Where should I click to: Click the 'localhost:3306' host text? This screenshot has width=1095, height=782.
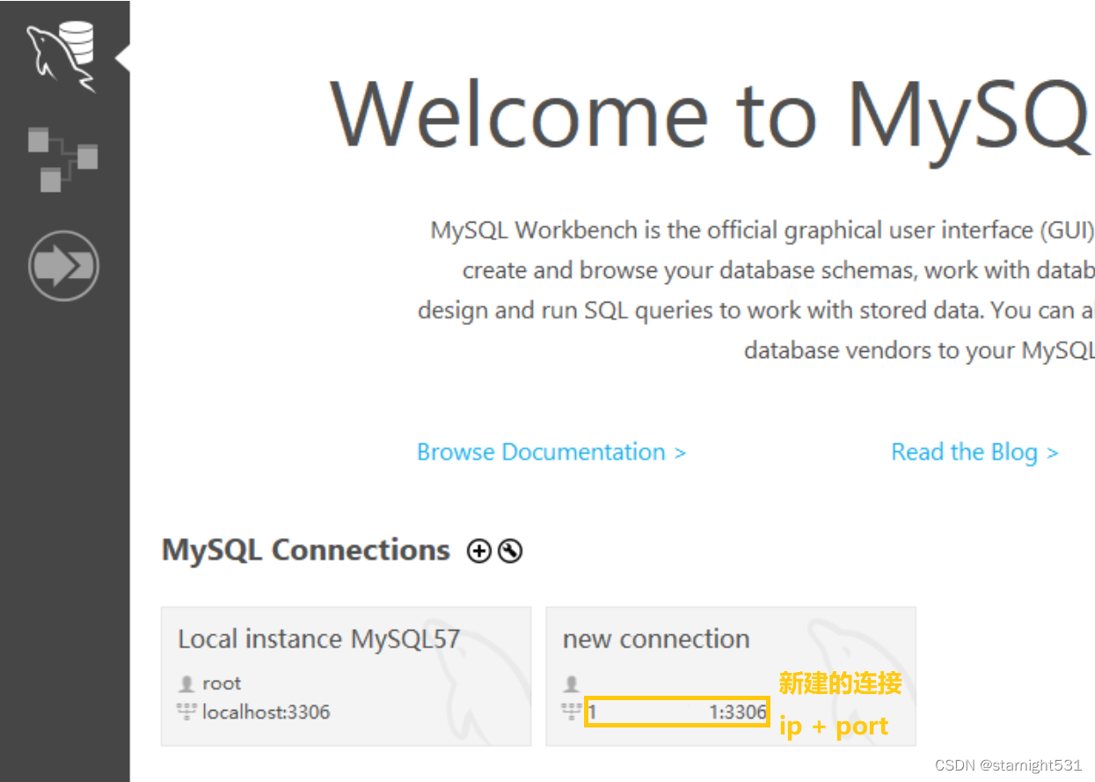(266, 712)
